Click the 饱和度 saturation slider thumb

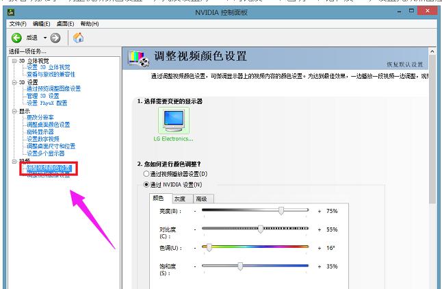(x=240, y=266)
